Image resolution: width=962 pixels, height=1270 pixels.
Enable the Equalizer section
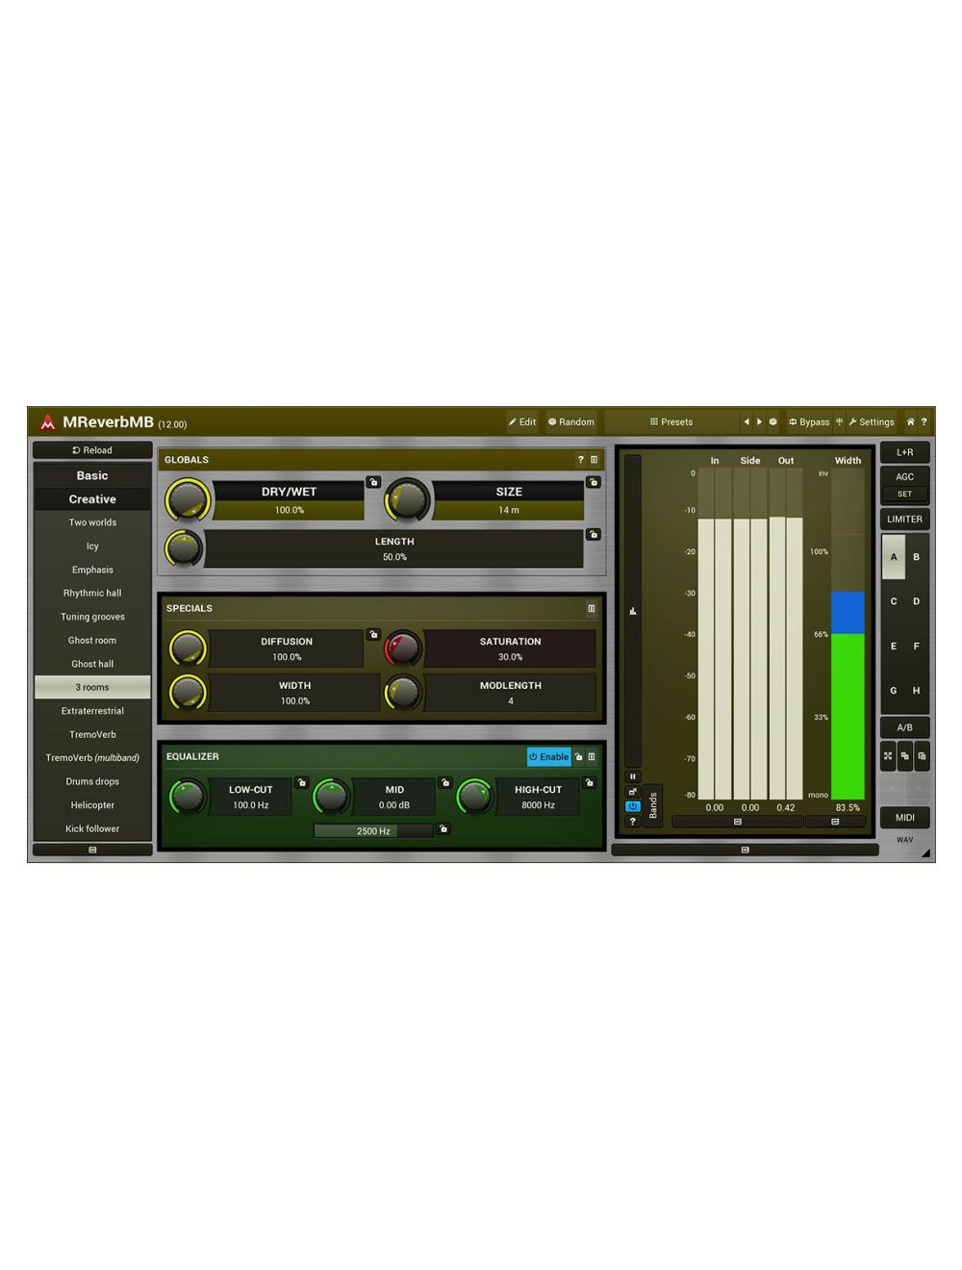549,757
